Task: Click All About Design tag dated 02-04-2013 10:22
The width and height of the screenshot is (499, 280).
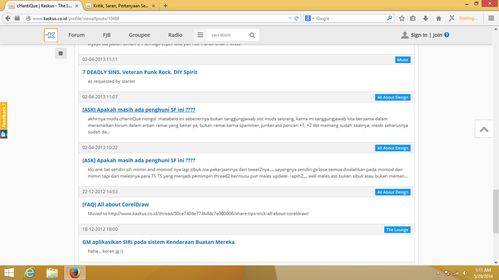Action: tap(393, 148)
